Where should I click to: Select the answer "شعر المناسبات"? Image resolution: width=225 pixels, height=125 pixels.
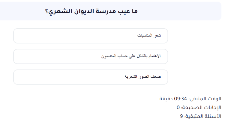(x=148, y=36)
